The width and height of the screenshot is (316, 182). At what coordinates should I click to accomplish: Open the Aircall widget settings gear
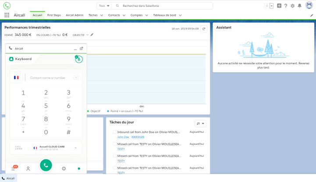click(x=64, y=168)
